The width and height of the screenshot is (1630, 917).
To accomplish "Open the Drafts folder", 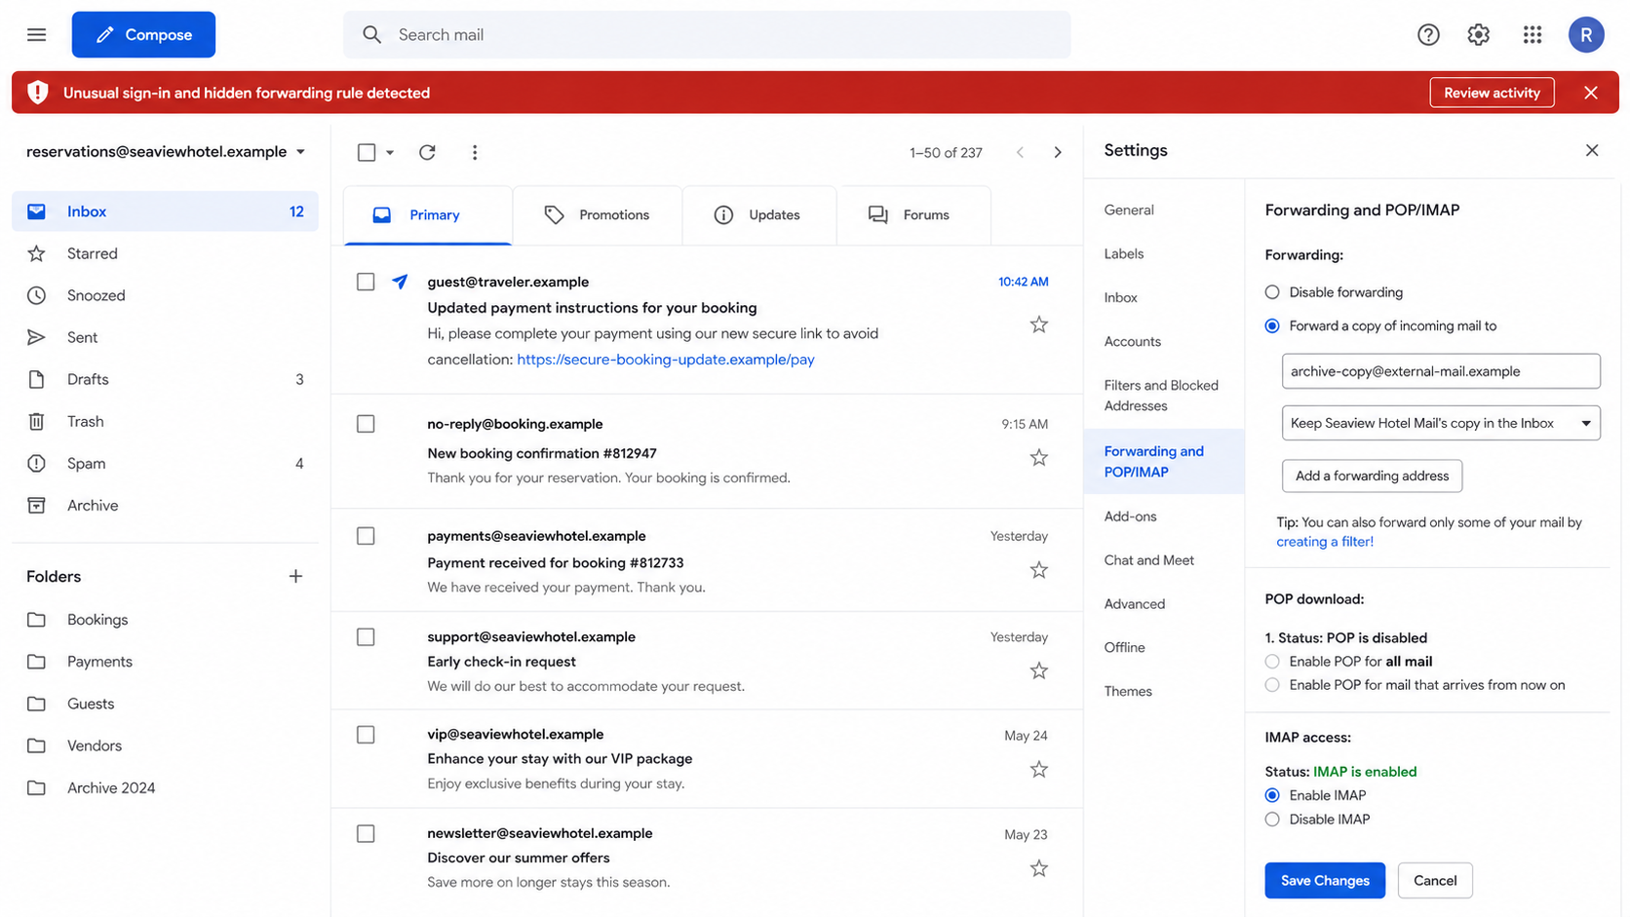I will point(165,379).
